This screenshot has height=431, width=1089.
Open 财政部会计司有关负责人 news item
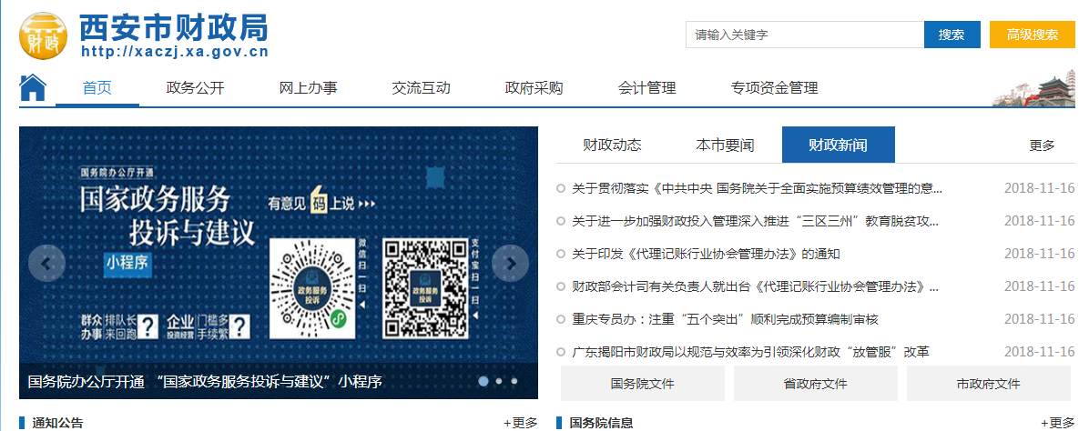756,286
